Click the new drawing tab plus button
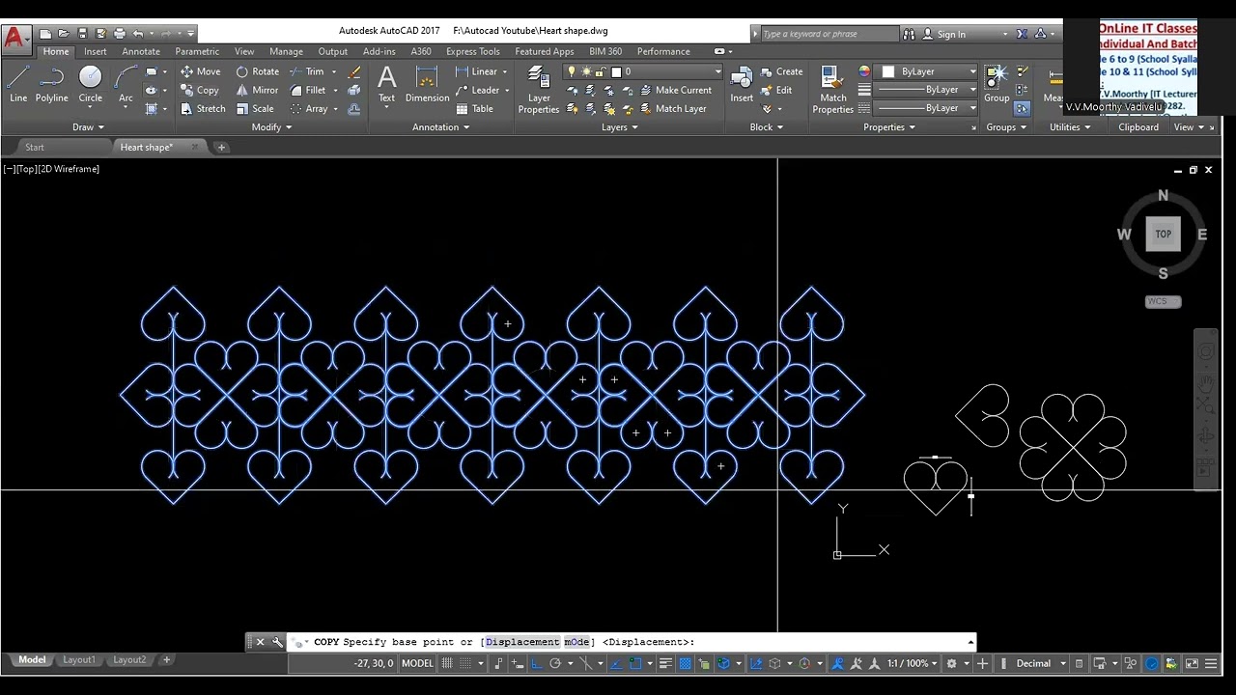Screen dimensions: 1236x695 (x=221, y=148)
